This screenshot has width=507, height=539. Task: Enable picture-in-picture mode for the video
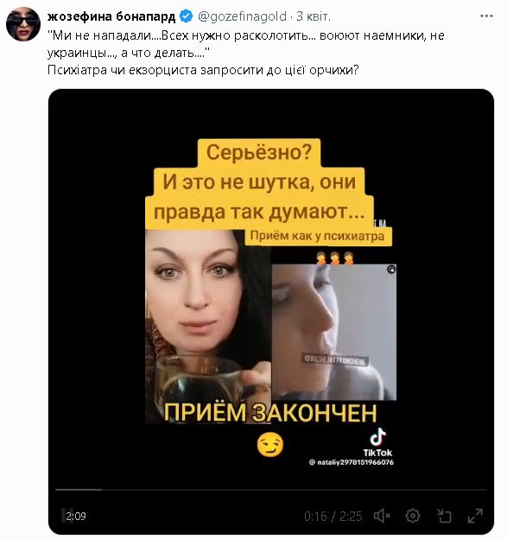point(444,516)
